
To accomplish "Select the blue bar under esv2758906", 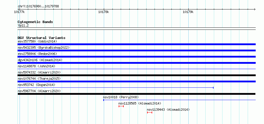I will (x=136, y=57).
